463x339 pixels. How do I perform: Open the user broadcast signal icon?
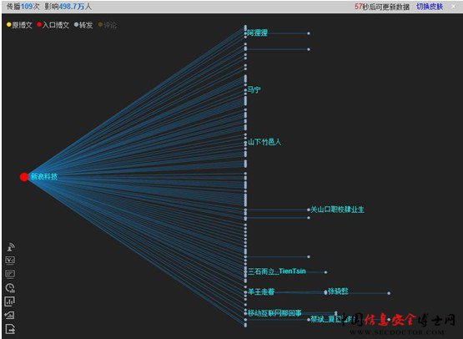(x=11, y=247)
